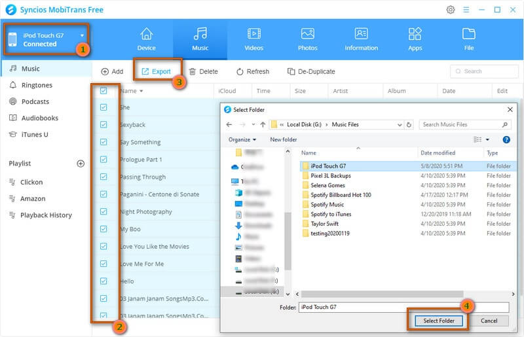Uncheck the Hello song checkbox
The image size is (524, 337).
pyautogui.click(x=103, y=281)
